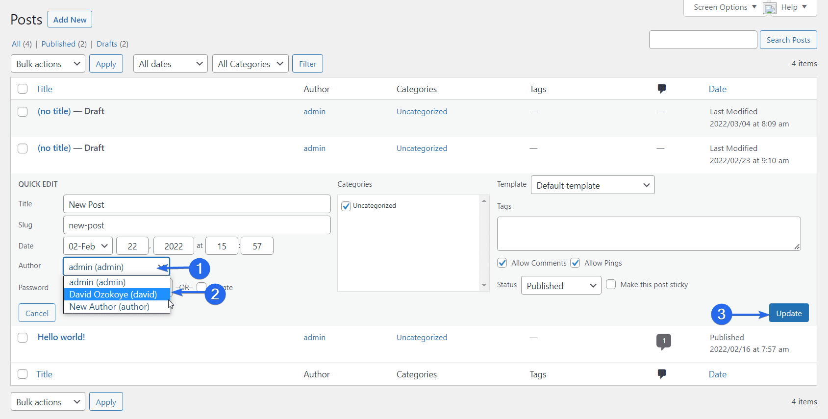
Task: Show Drafts (2) posts
Action: coord(112,44)
